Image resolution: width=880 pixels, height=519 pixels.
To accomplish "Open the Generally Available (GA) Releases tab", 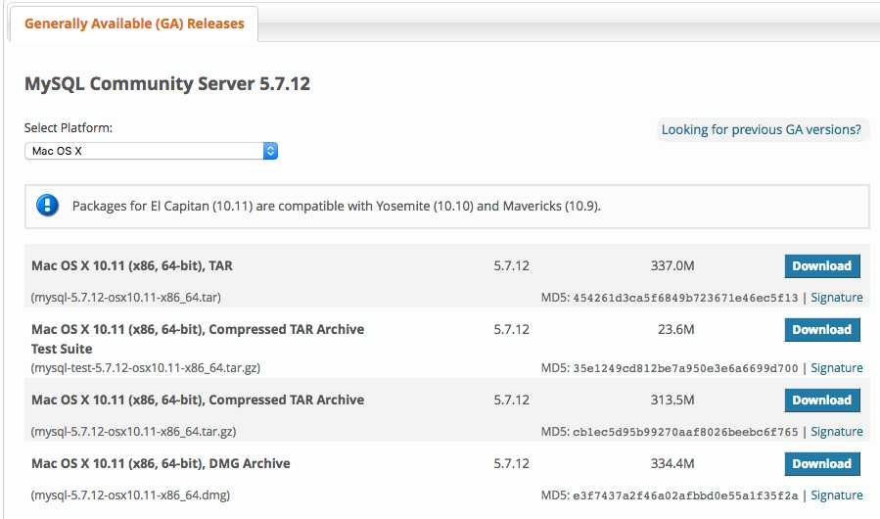I will (x=134, y=24).
